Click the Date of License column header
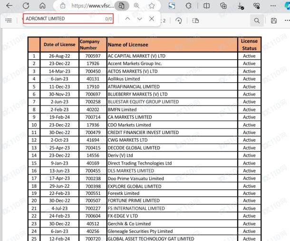Viewport: 290px width, 241px height. click(59, 45)
